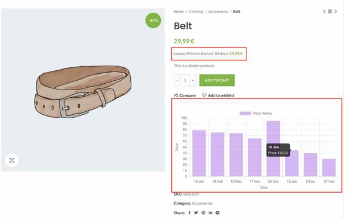The width and height of the screenshot is (345, 219).
Task: Open the fullscreen image zoom icon
Action: click(12, 160)
